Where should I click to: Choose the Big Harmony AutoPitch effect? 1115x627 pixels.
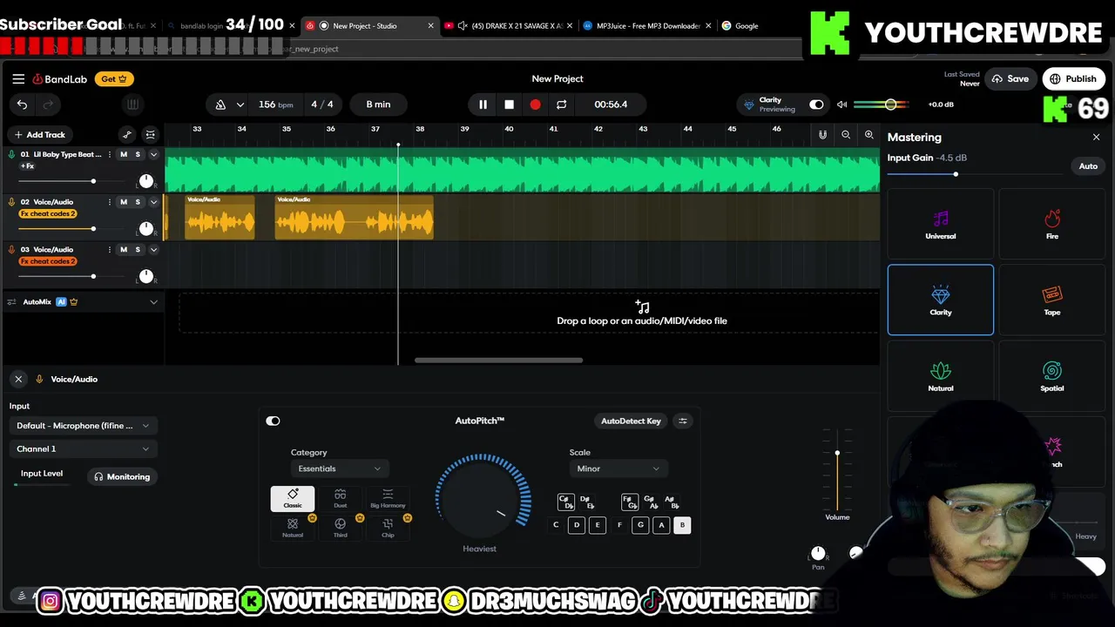388,498
